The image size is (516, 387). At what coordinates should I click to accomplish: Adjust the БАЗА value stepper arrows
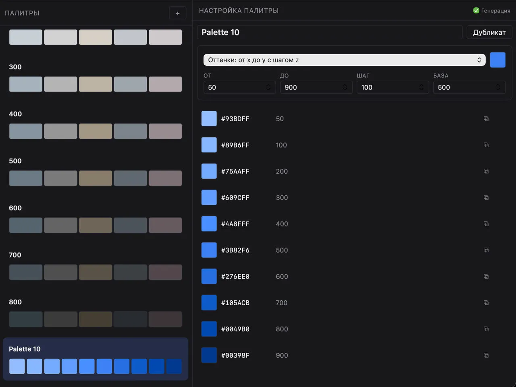point(498,87)
